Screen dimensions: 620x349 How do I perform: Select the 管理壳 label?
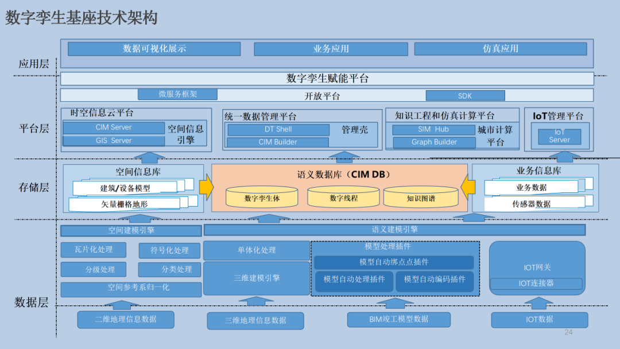[355, 130]
